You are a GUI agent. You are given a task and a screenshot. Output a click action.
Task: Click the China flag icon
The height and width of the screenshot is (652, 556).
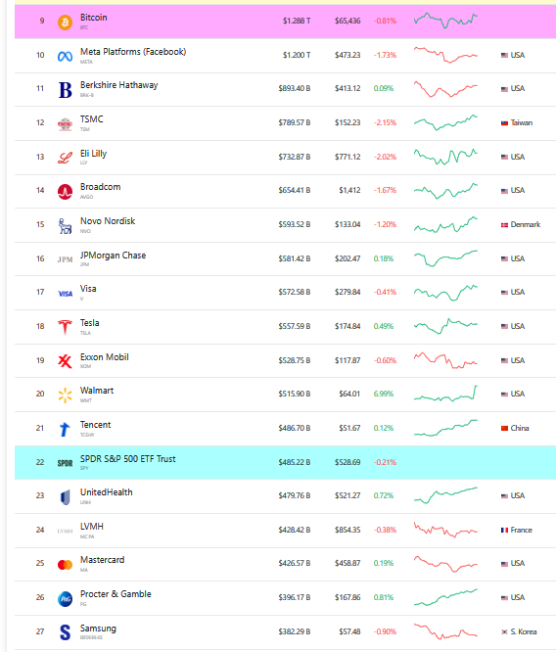[x=504, y=428]
